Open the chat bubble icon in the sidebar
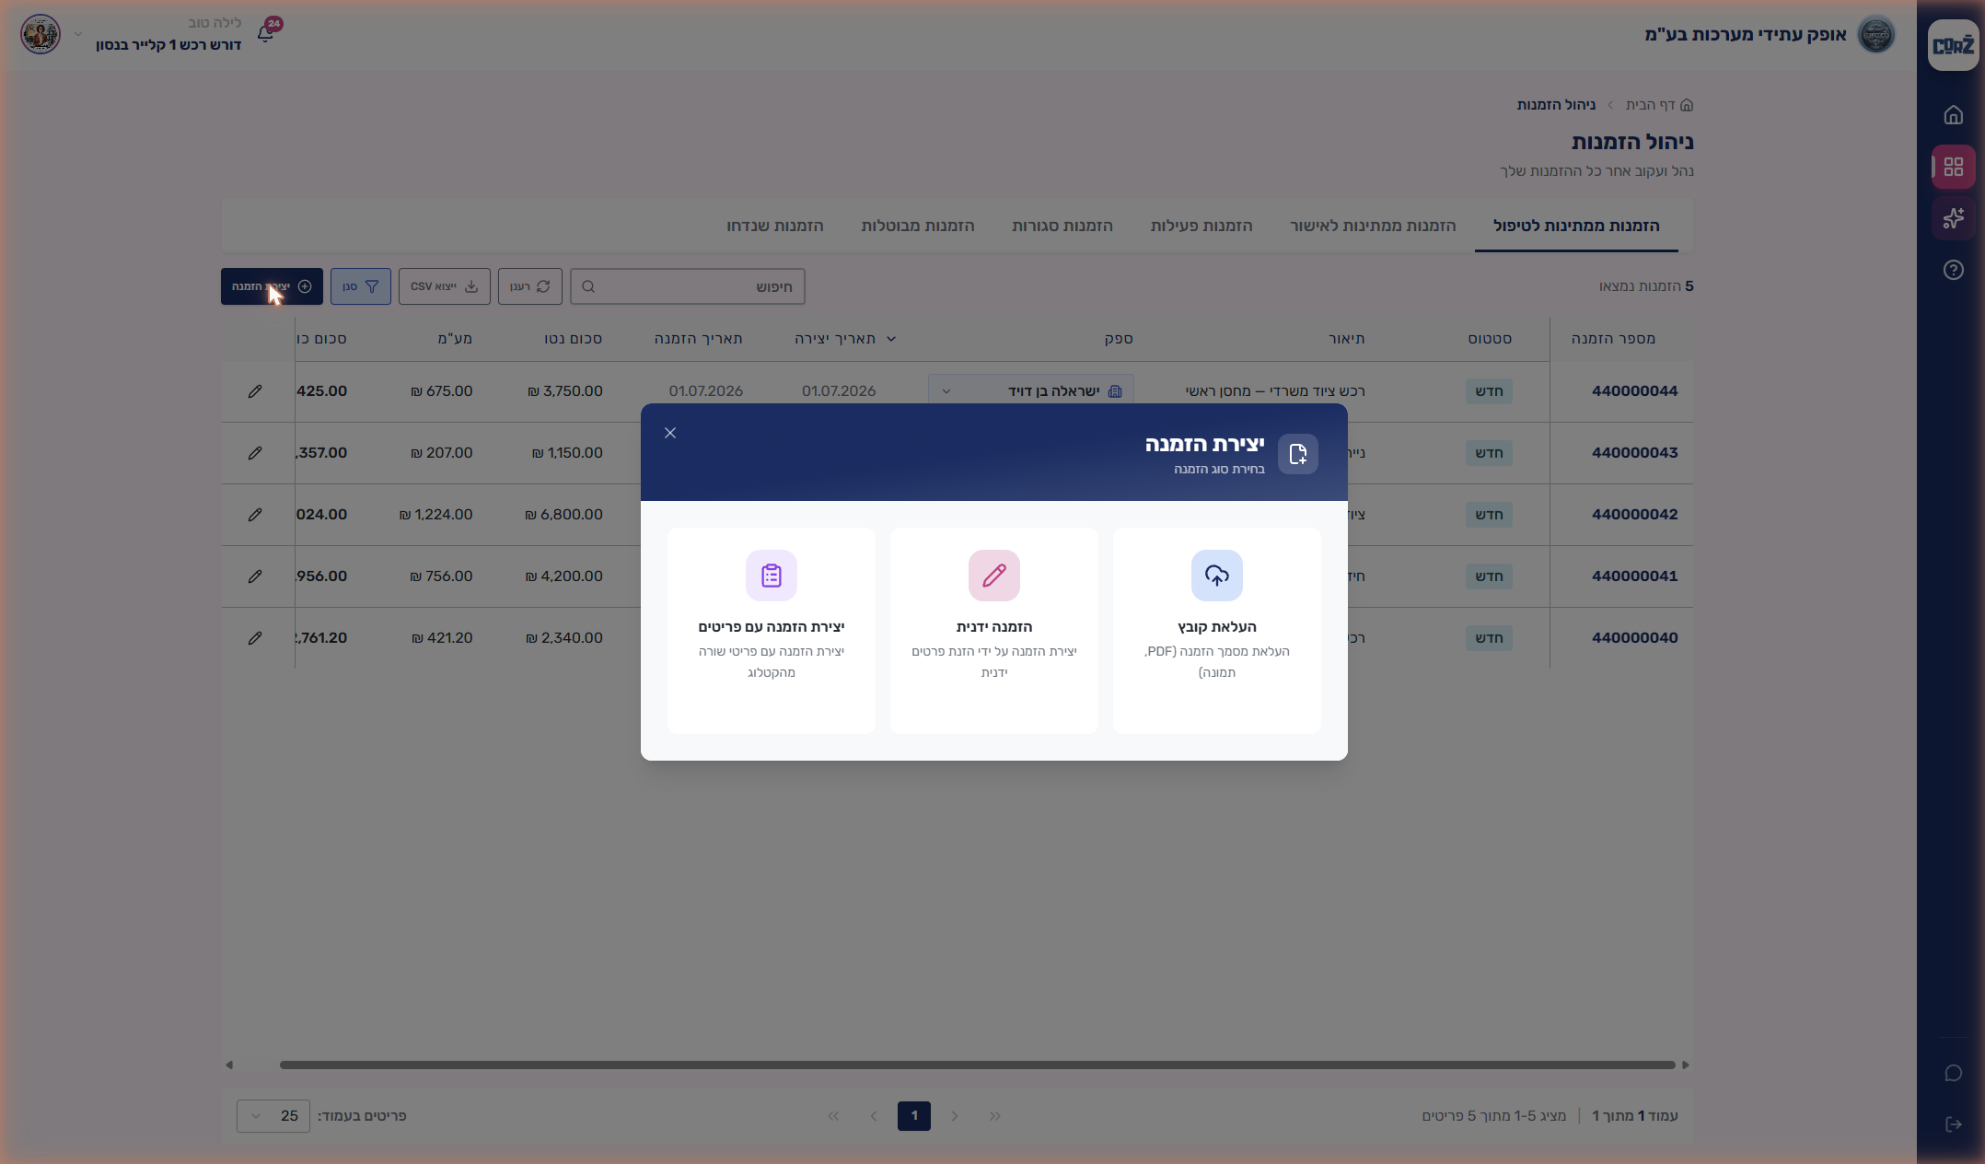 (x=1953, y=1073)
